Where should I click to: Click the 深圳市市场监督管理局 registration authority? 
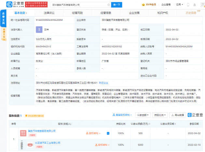tap(177, 61)
